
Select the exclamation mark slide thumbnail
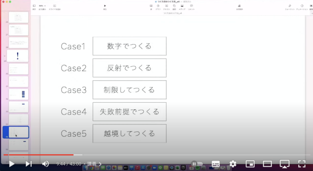click(18, 55)
